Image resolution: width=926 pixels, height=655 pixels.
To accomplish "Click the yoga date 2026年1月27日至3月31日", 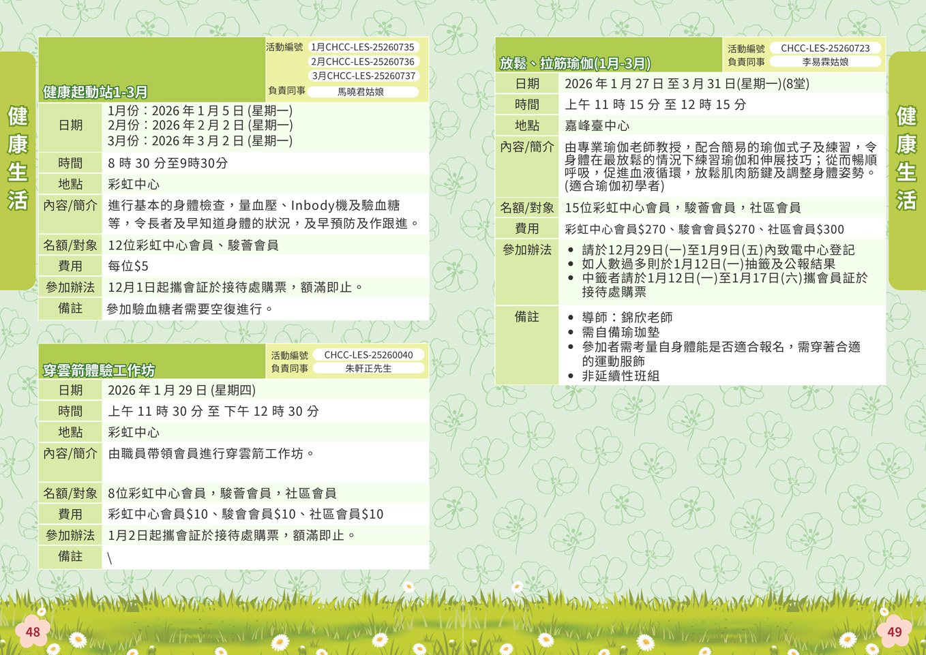I will [687, 84].
